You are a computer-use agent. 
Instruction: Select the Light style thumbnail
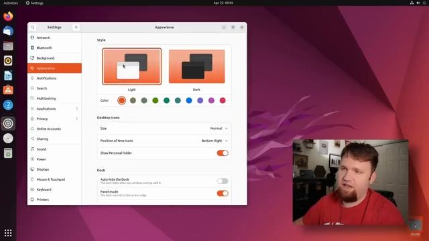click(131, 66)
